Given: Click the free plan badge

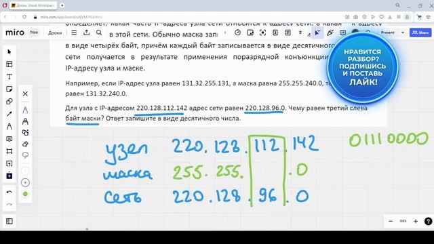Looking at the screenshot, I should [34, 33].
